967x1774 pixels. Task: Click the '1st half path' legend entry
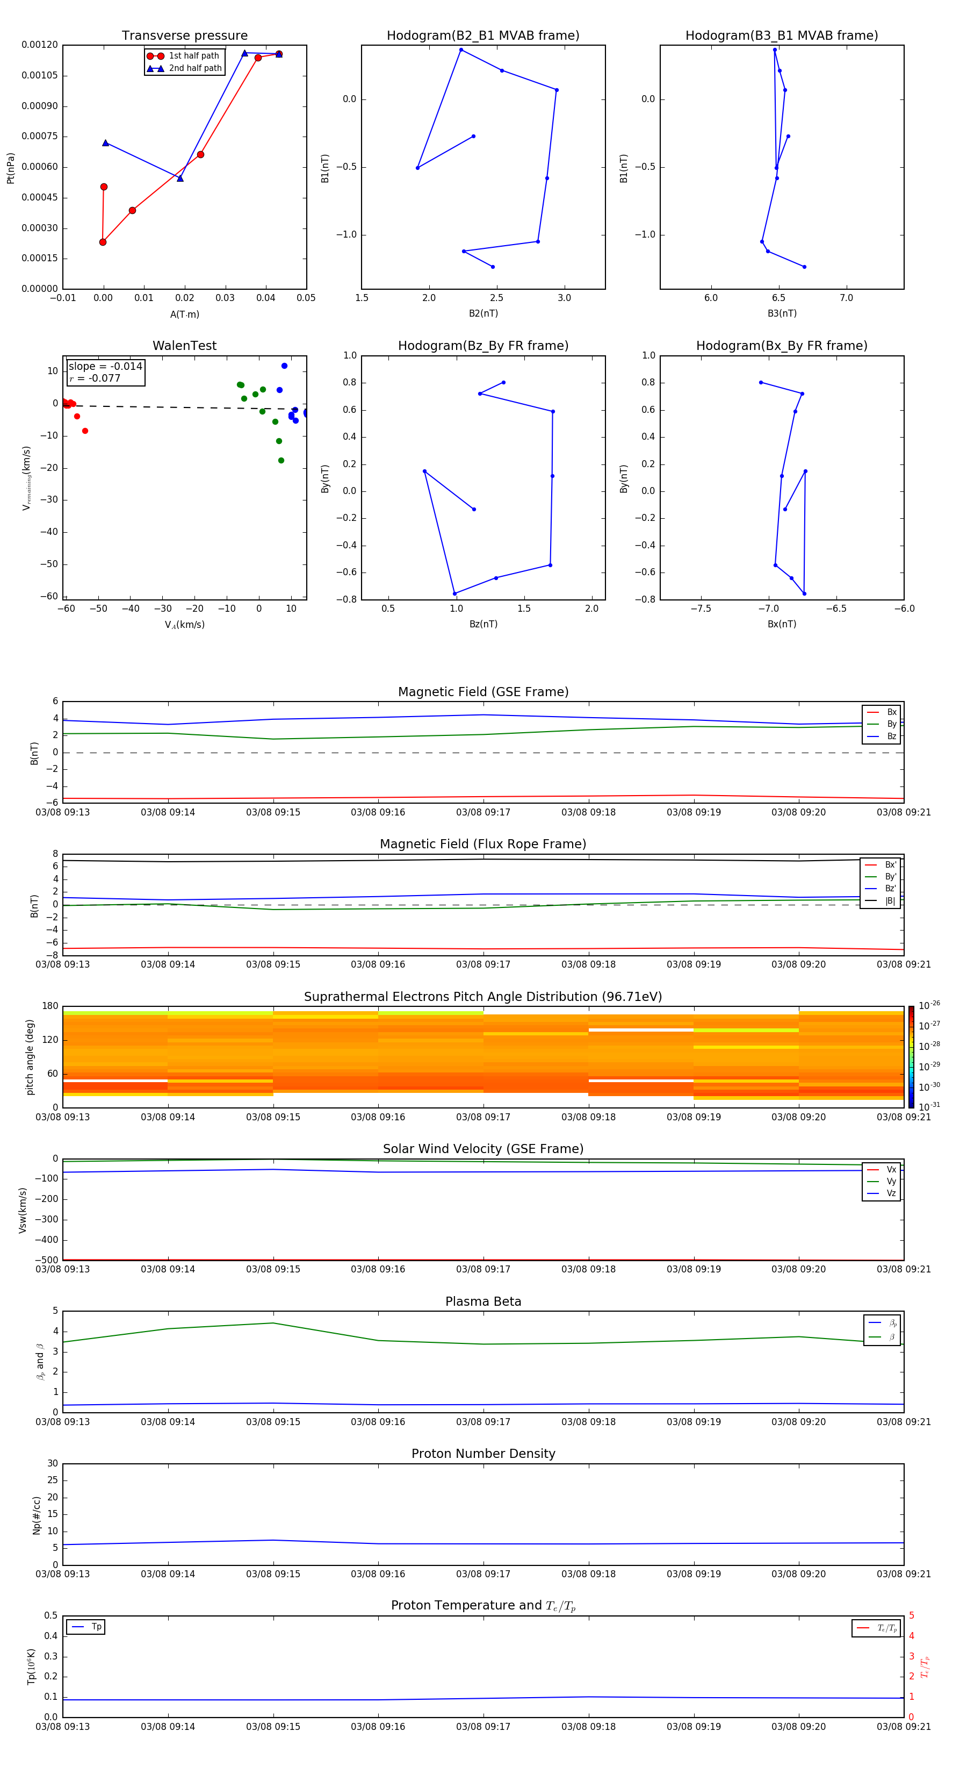coord(183,56)
